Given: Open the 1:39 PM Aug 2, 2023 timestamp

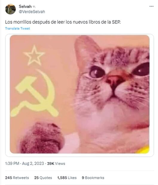Looking at the screenshot, I should [24, 164].
